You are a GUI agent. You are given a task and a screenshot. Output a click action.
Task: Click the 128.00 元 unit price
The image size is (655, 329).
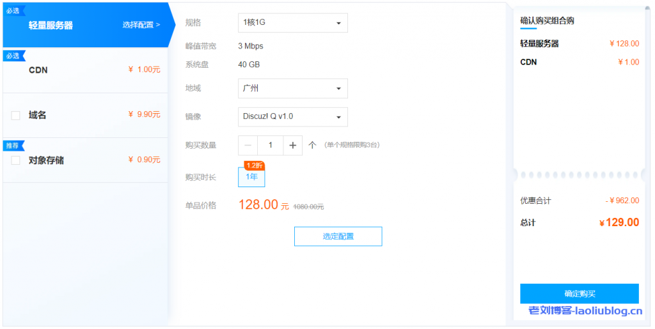coord(264,204)
